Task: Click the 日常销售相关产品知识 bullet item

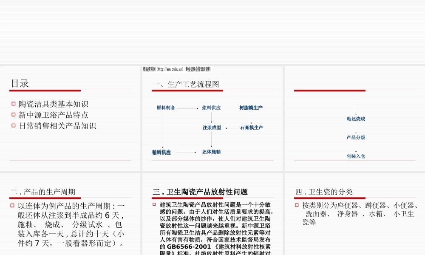Action: coord(57,126)
